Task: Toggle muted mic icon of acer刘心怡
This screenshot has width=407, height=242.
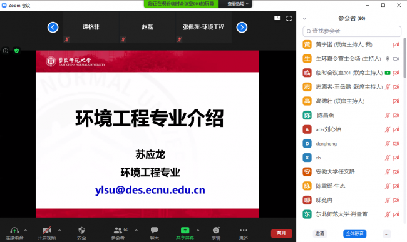Action: coord(388,129)
